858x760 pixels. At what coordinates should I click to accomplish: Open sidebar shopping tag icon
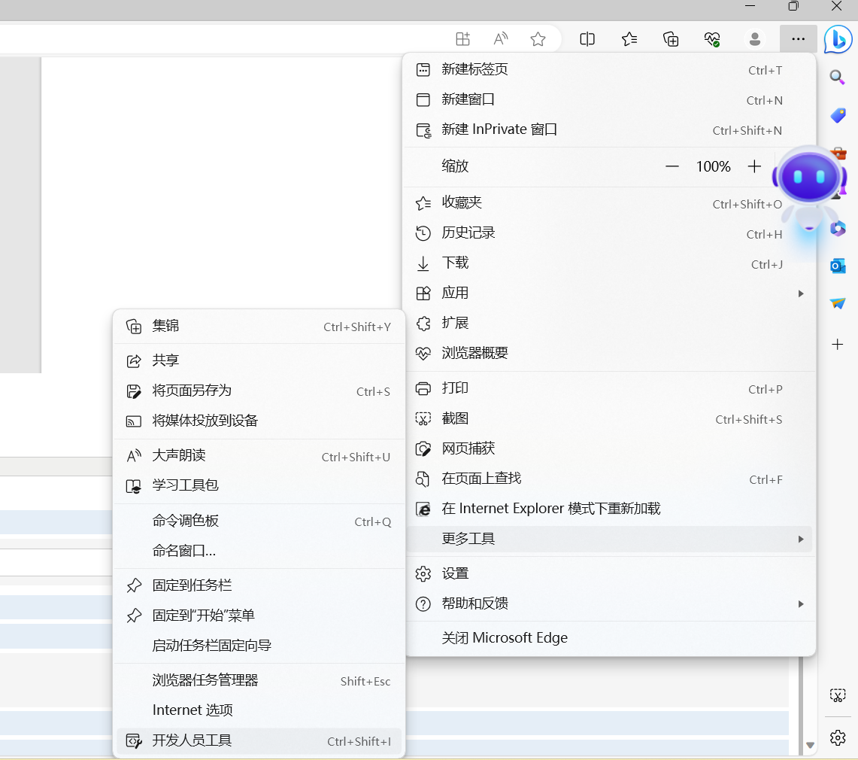point(837,116)
